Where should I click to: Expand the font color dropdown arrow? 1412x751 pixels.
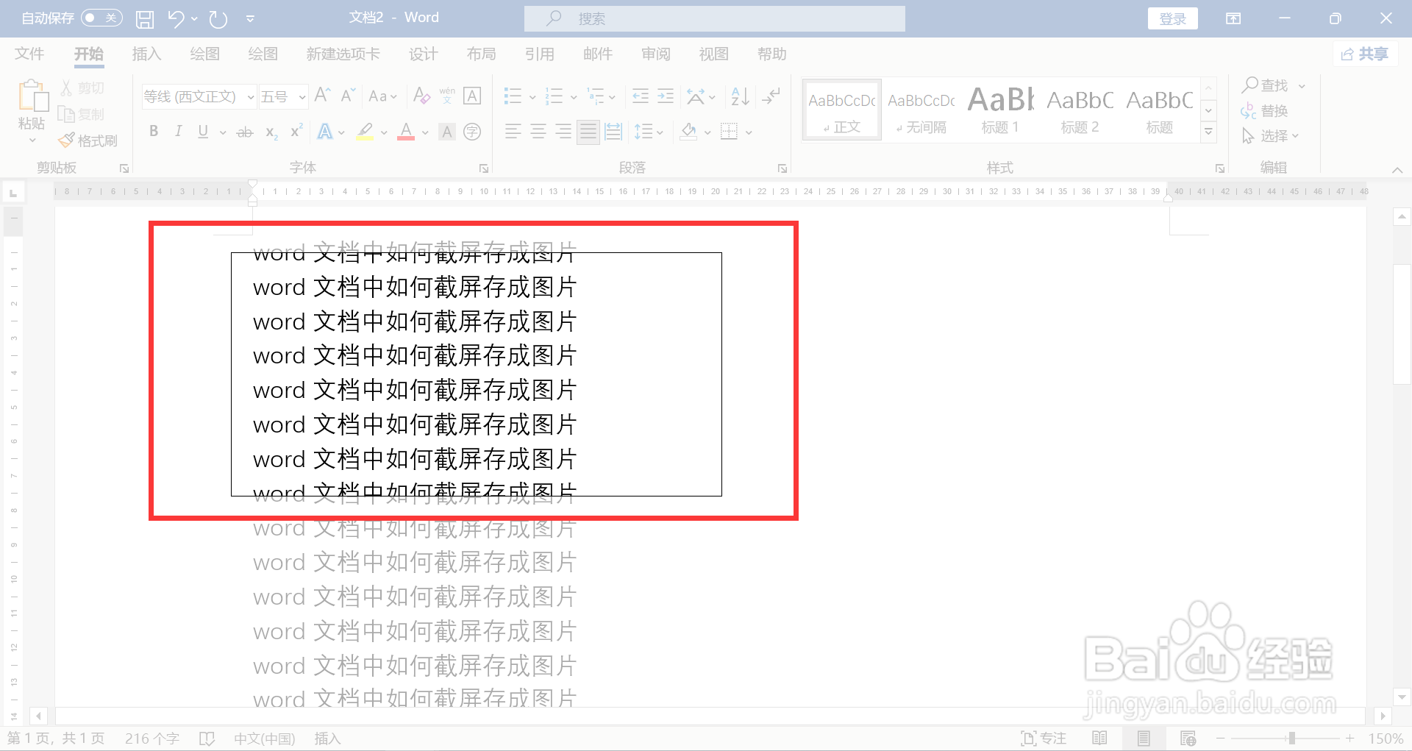click(424, 131)
